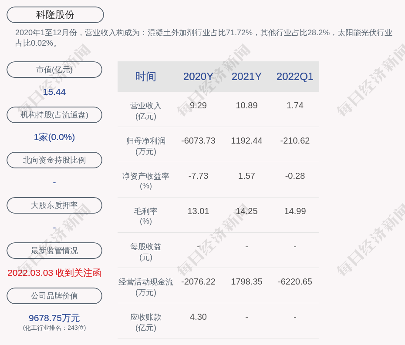405x345 pixels.
Task: Click the 1.57 ROE value
Action: [246, 176]
